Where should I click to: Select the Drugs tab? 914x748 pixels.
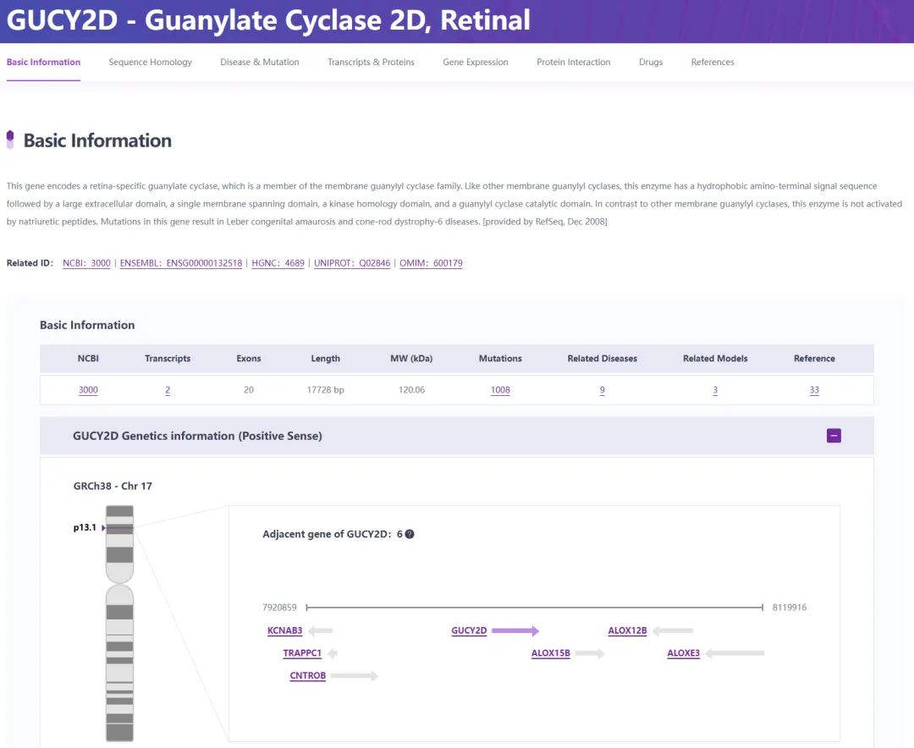tap(651, 62)
